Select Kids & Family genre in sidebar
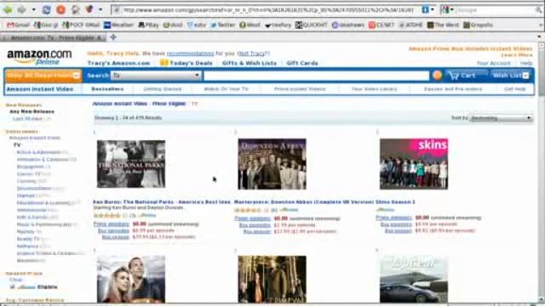 point(32,218)
